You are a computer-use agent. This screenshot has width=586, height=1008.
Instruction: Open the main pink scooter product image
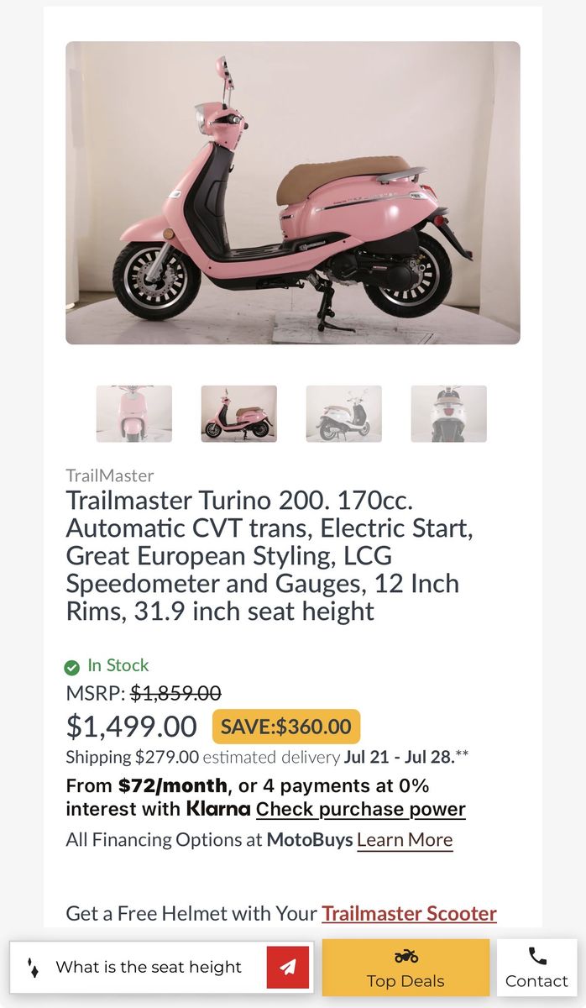click(x=293, y=193)
